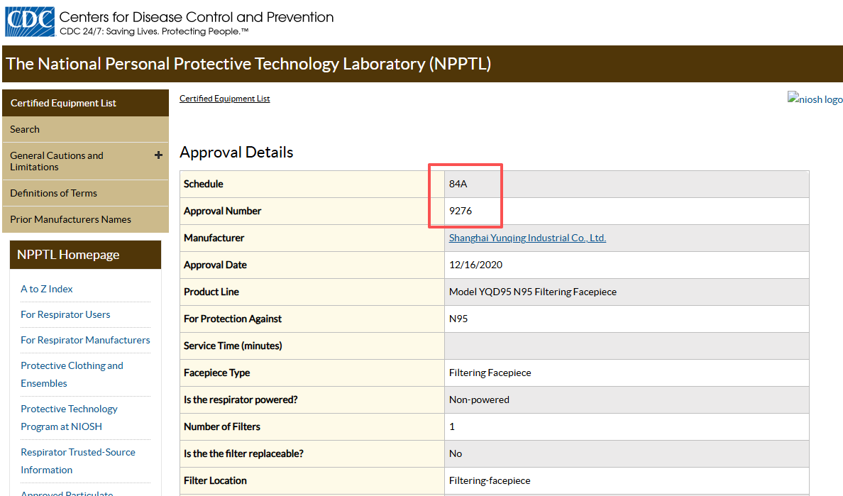Click the approval number 9276 cell
This screenshot has width=843, height=496.
627,211
